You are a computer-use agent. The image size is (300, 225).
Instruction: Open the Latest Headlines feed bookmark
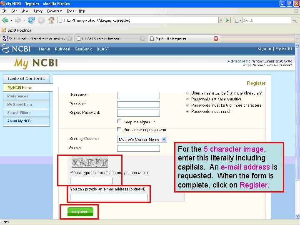[x=16, y=30]
